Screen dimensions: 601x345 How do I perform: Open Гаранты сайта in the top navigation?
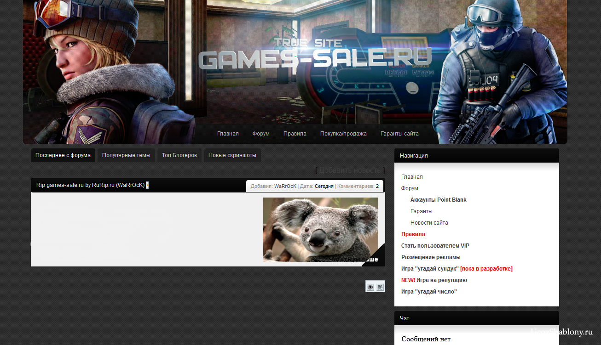[x=399, y=134]
